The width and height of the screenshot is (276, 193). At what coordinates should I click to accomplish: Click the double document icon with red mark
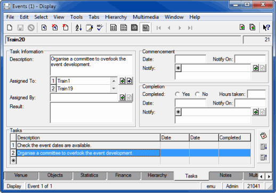click(252, 27)
